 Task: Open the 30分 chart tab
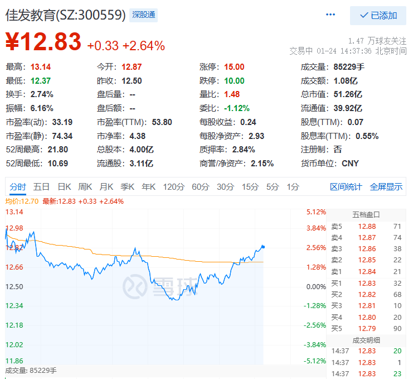coord(226,187)
